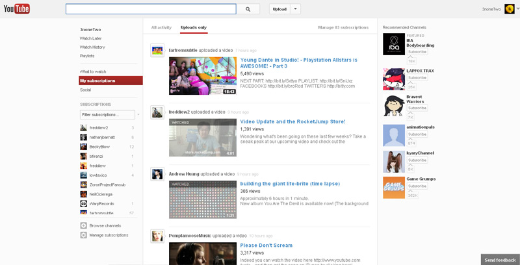Viewport: 520px width, 265px height.
Task: Click the farfromsubtle uploader name
Action: [x=183, y=51]
